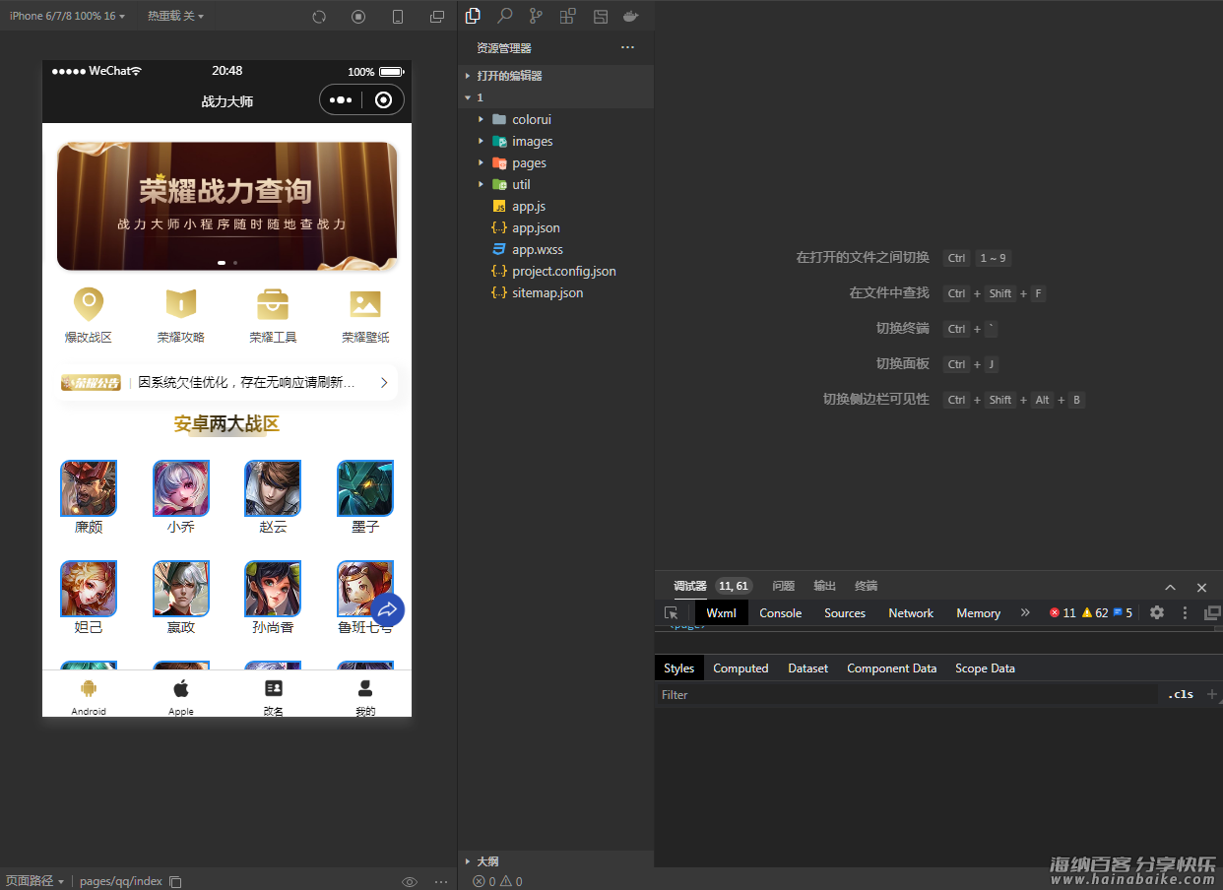Screen dimensions: 1223x890
Task: Open the 页面路径 dropdown
Action: click(34, 881)
